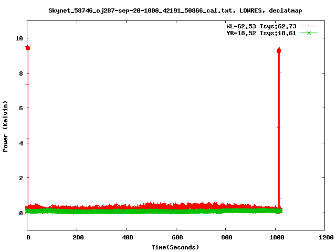
Task: Click the x-axis tick label 1200
Action: click(327, 237)
